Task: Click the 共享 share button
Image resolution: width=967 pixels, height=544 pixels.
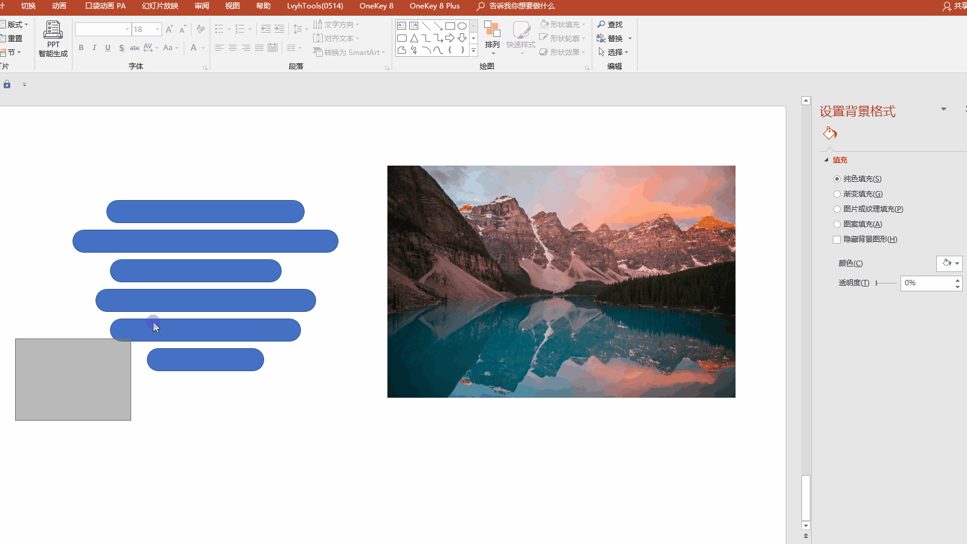Action: (x=955, y=6)
